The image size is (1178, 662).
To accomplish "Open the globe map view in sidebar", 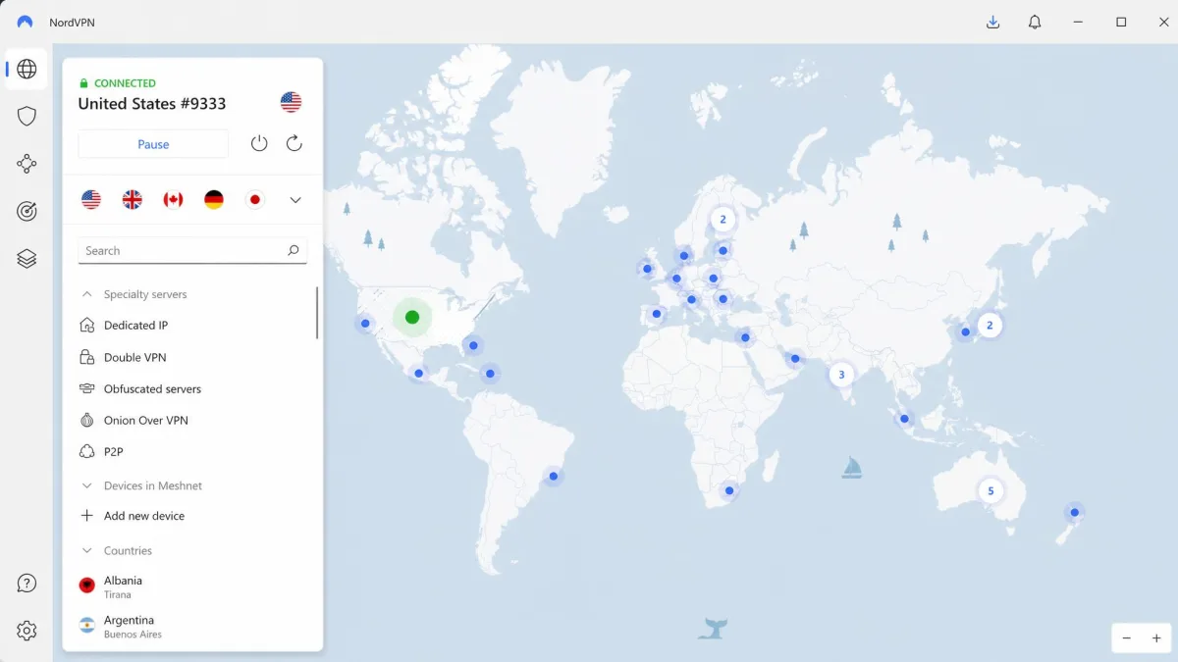I will [27, 69].
